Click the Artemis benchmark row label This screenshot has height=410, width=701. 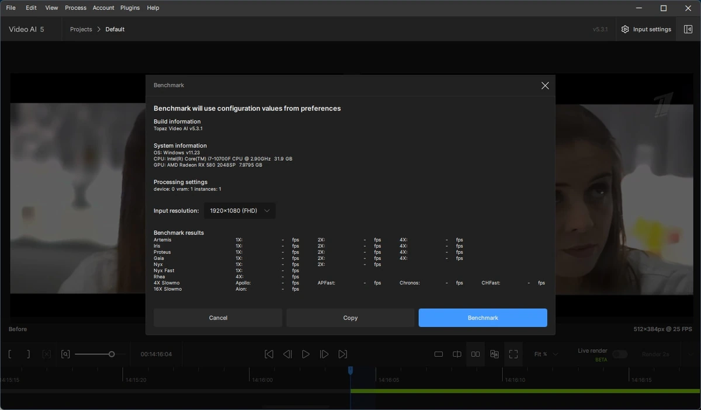point(162,239)
